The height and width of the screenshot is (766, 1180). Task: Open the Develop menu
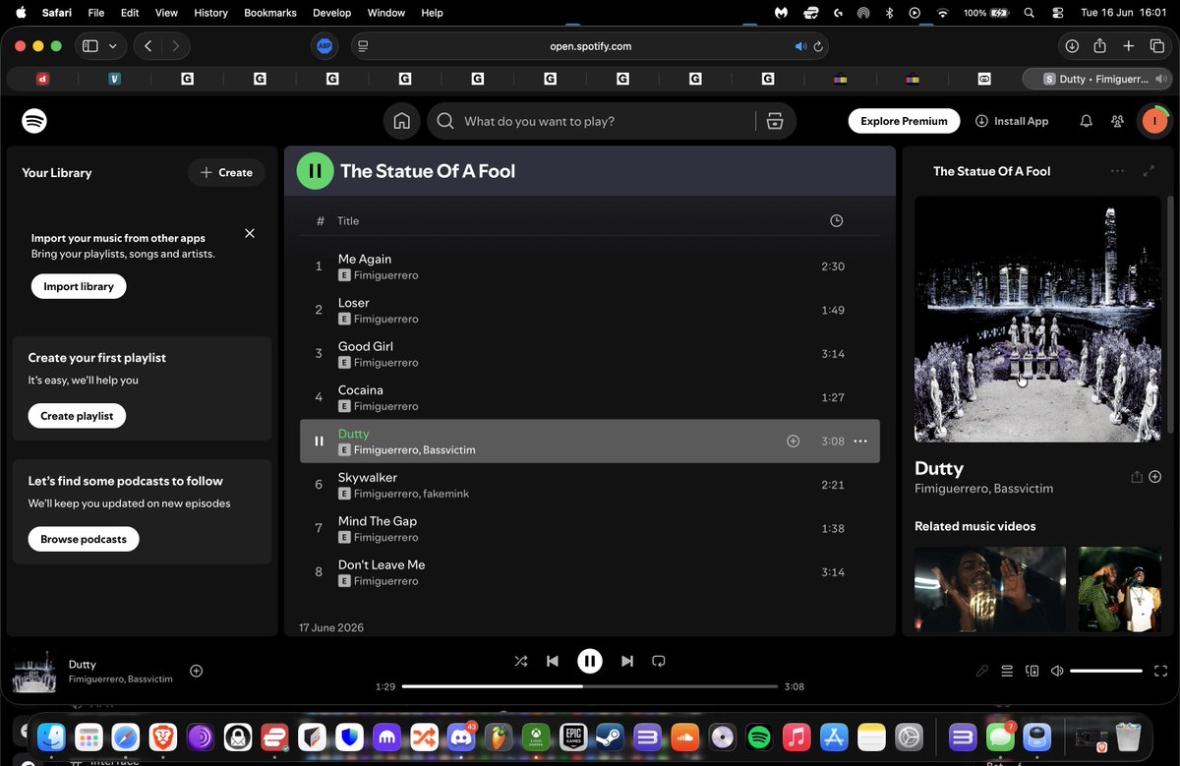point(331,13)
